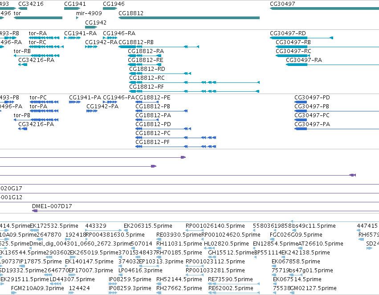Click the CG34216 gene label

[31, 4]
